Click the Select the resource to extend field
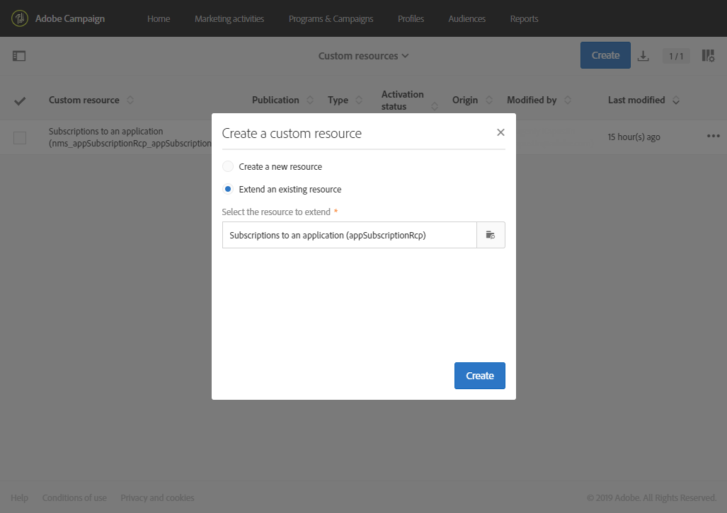 coord(350,235)
